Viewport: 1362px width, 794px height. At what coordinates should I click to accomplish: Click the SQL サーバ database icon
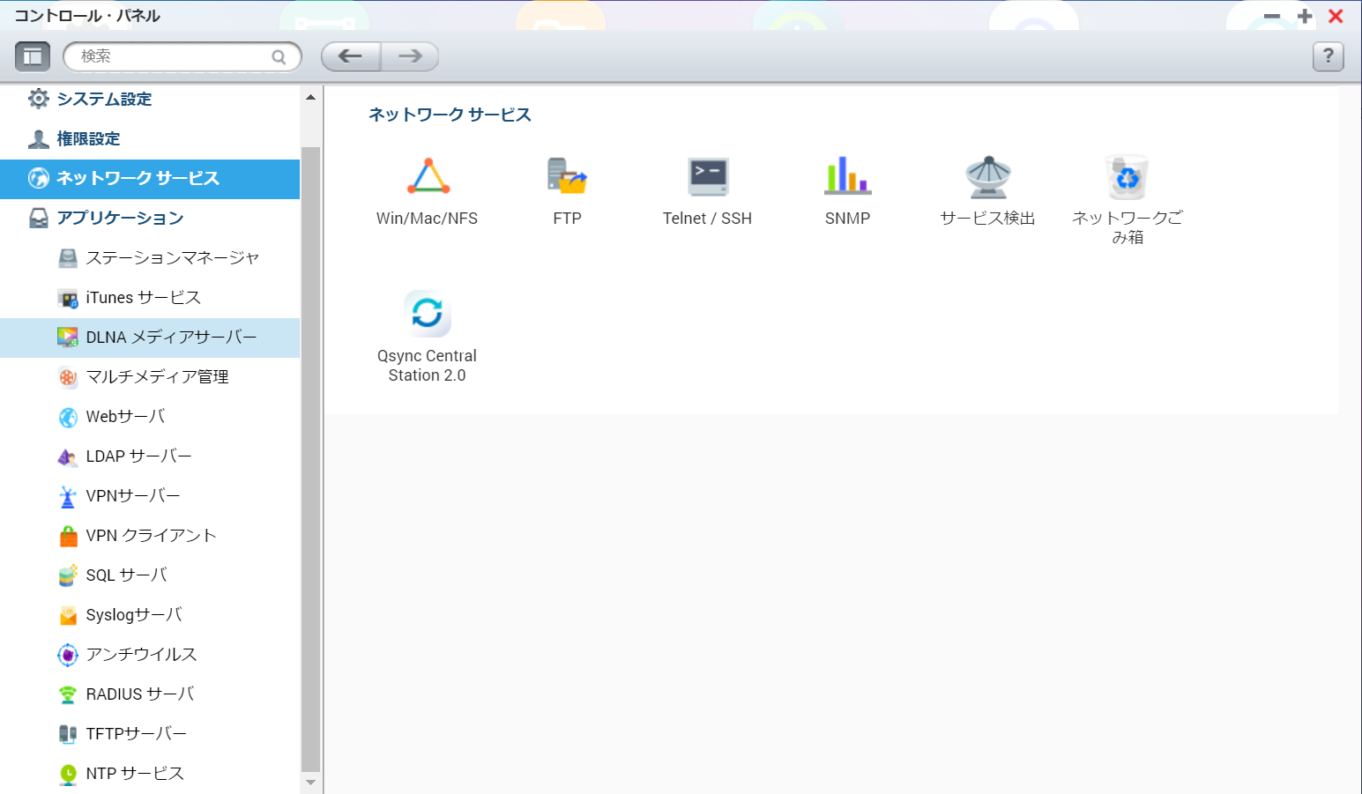click(x=68, y=575)
